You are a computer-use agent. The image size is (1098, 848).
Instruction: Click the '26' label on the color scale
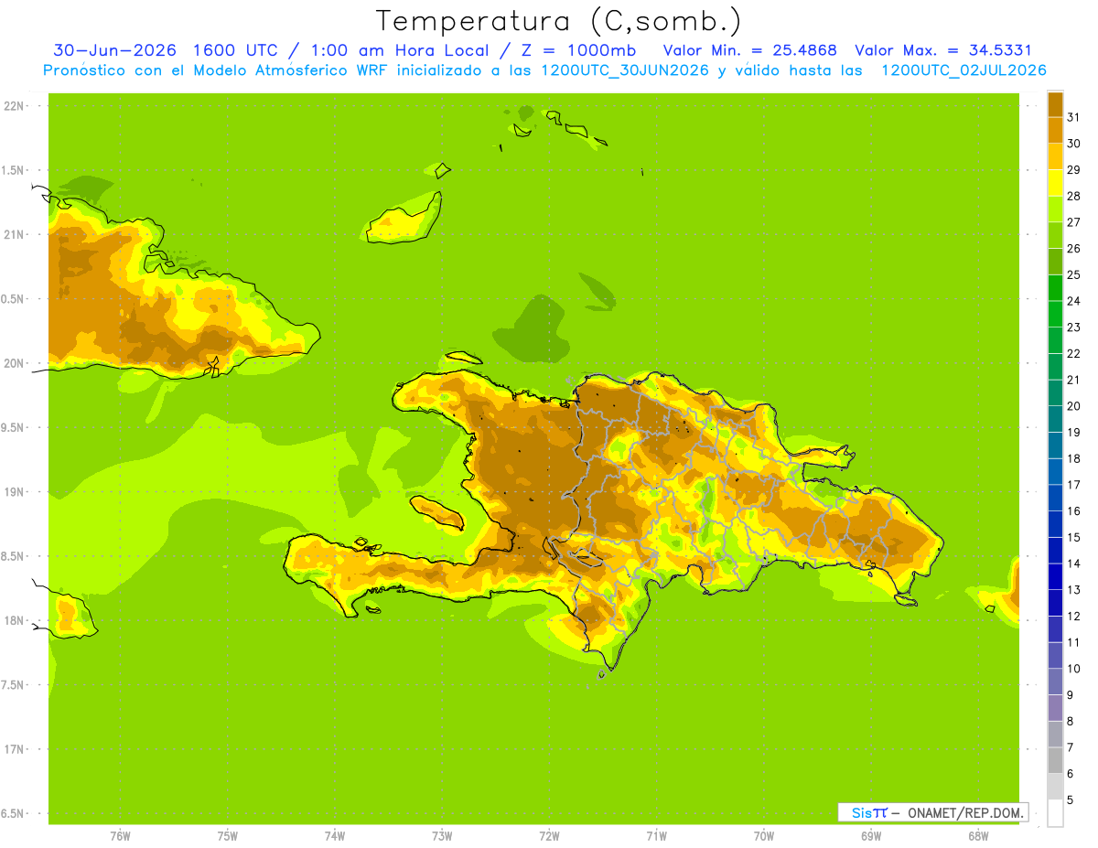[x=1073, y=249]
